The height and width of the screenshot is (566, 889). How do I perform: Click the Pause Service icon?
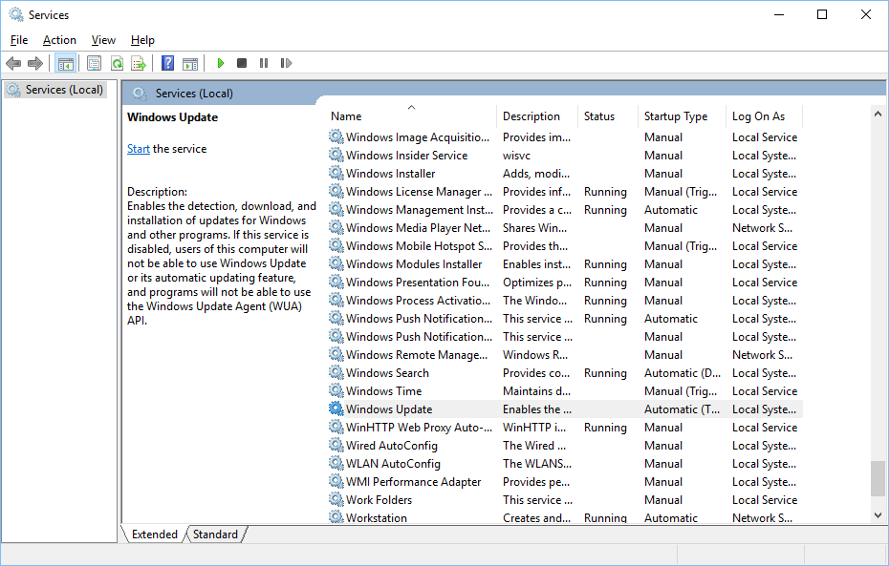coord(264,63)
